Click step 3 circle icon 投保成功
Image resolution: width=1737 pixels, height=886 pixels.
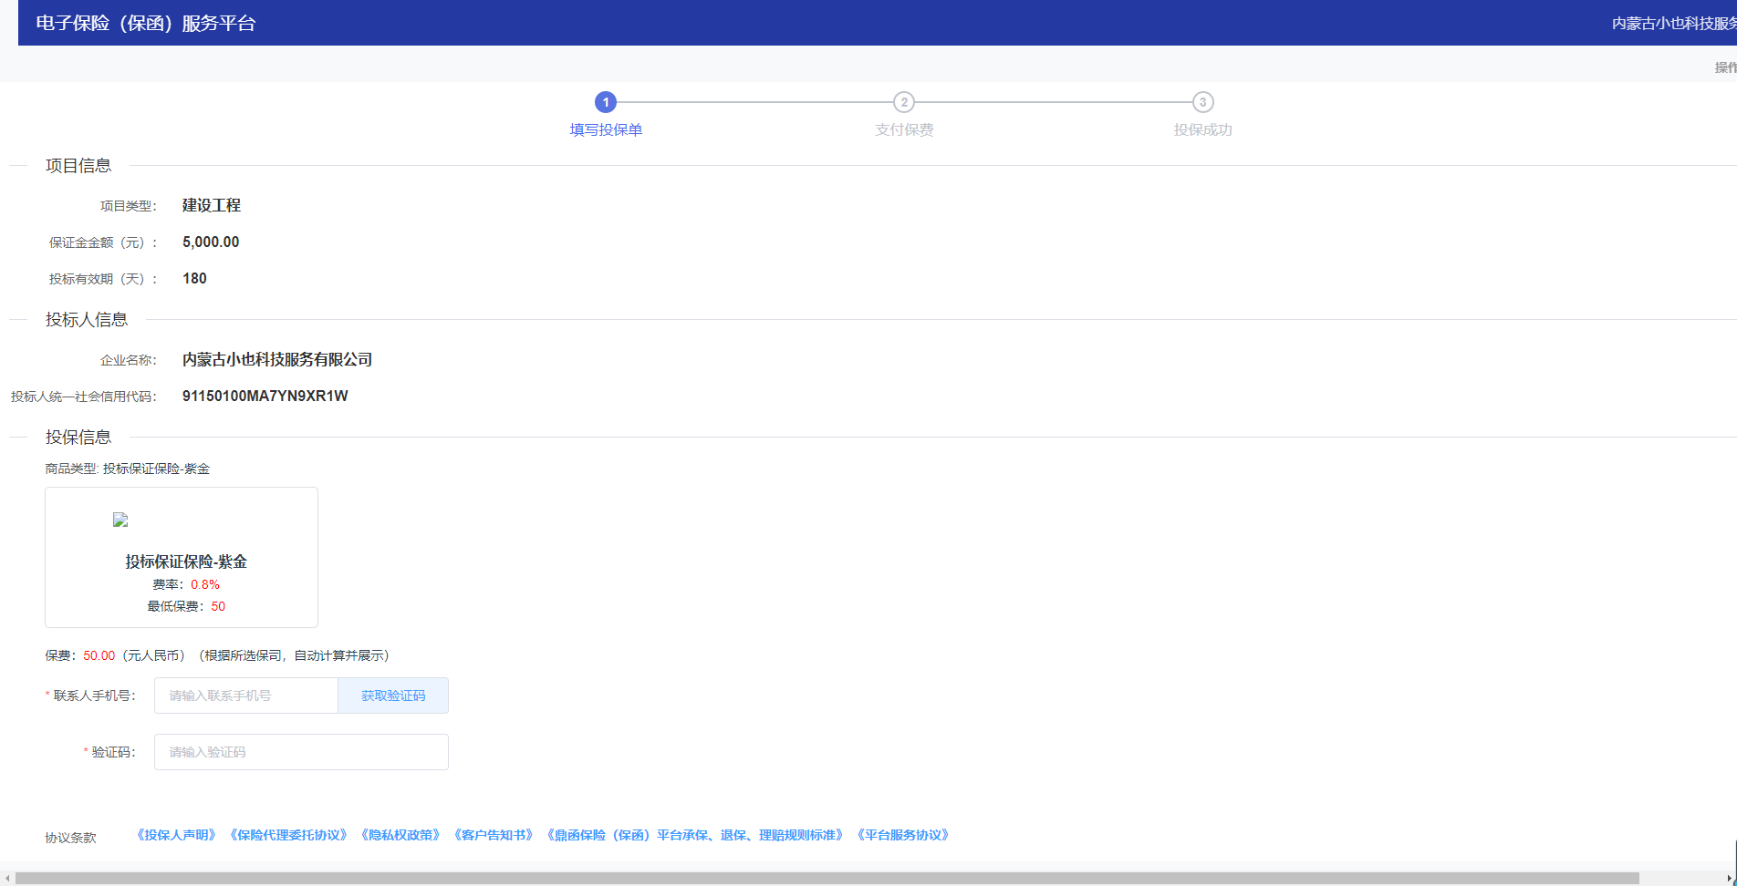[1203, 102]
